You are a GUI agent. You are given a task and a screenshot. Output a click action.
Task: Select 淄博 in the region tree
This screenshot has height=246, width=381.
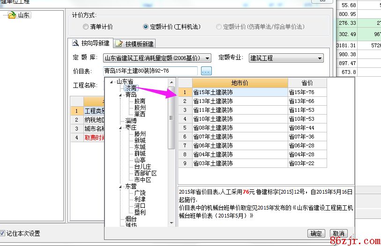[131, 121]
